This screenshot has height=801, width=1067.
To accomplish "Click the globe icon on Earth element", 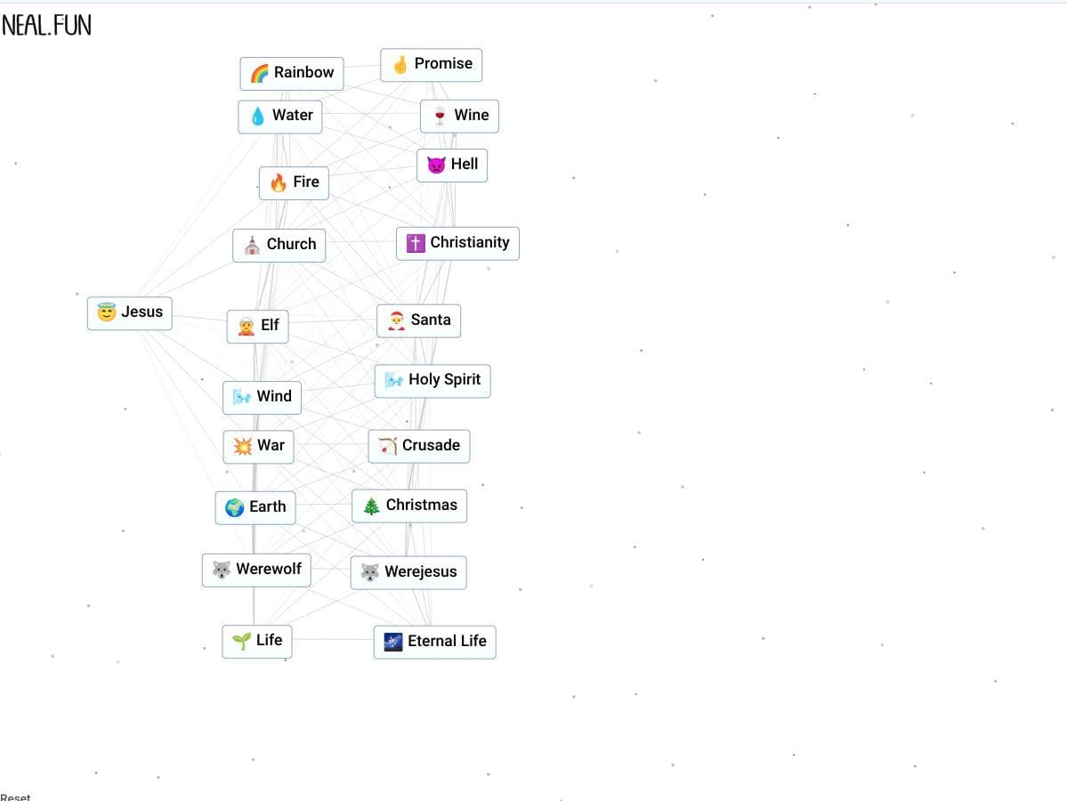I will (x=235, y=507).
